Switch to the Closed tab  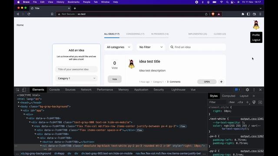point(220,34)
